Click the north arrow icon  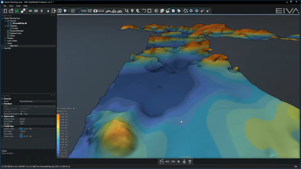pyautogui.click(x=48, y=11)
